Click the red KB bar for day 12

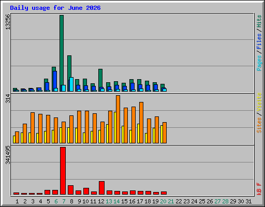coord(101,188)
